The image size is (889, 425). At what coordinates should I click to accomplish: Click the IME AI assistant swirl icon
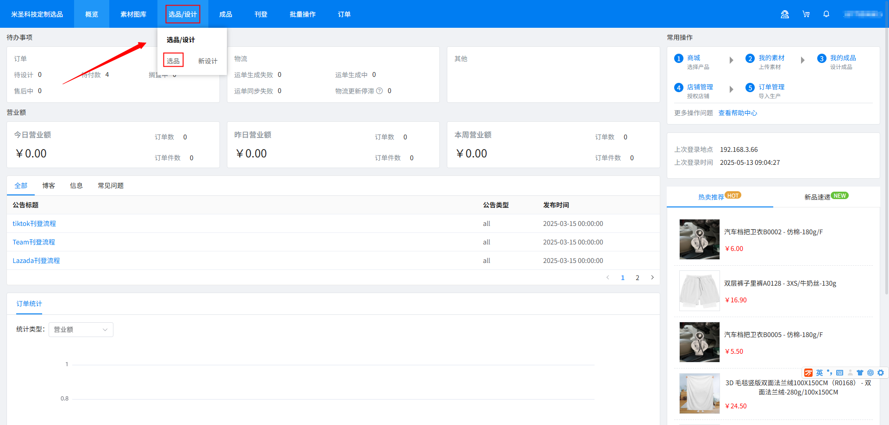tap(870, 373)
